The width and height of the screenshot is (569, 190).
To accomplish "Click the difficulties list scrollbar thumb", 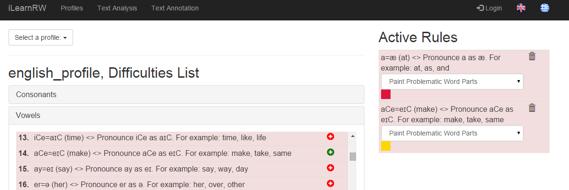I will (x=352, y=157).
